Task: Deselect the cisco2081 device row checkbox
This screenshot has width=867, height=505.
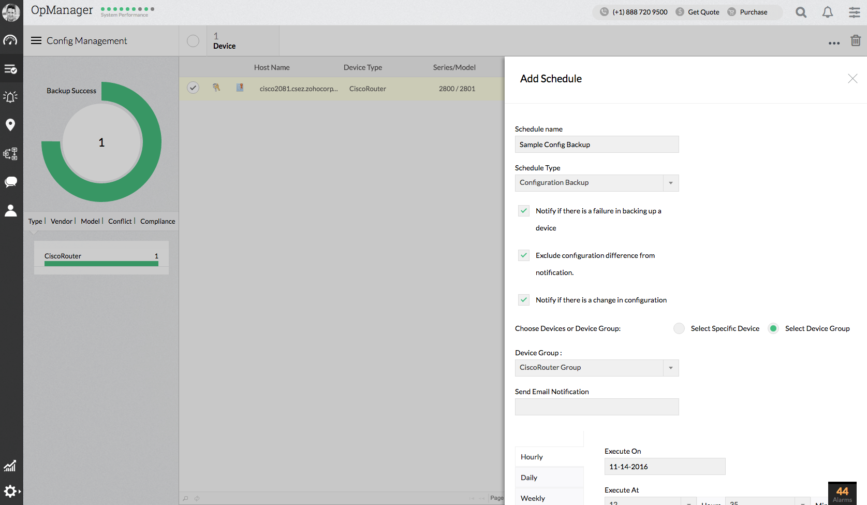Action: [193, 88]
